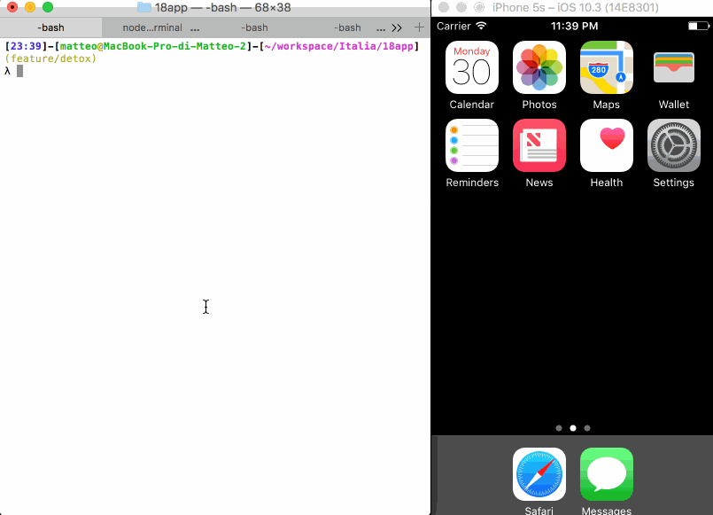Go to the first home screen page dot

tap(559, 428)
